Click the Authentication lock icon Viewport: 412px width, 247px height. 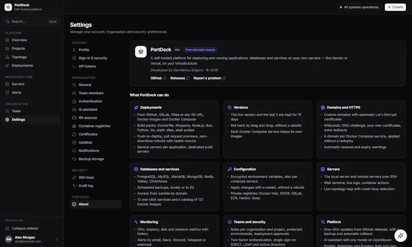pyautogui.click(x=74, y=101)
